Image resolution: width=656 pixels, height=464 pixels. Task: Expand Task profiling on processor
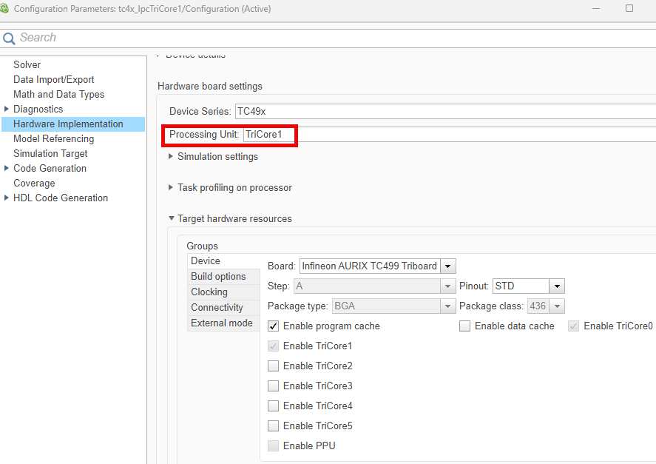(171, 188)
